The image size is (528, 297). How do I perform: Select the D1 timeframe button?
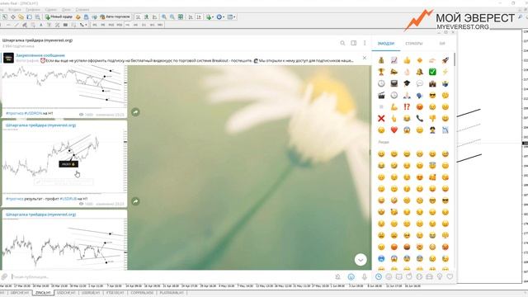coord(144,25)
